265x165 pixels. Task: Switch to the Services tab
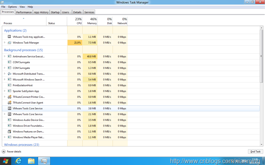[89, 12]
